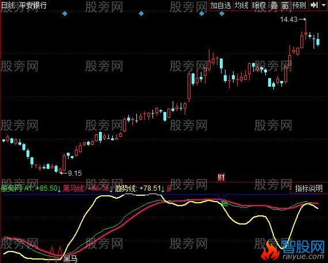The height and width of the screenshot is (263, 328).
Task: Open the 指标说明 indicator description
Action: [x=309, y=188]
